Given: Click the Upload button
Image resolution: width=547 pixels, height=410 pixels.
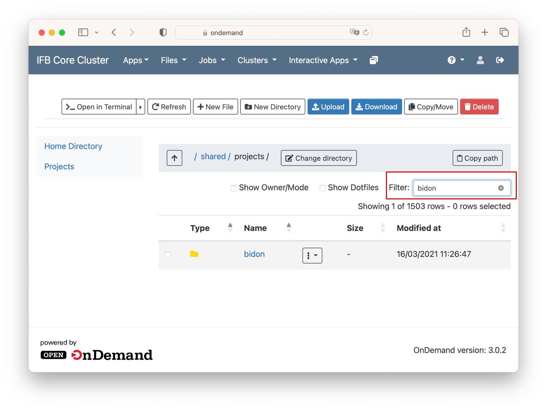Looking at the screenshot, I should pos(328,107).
